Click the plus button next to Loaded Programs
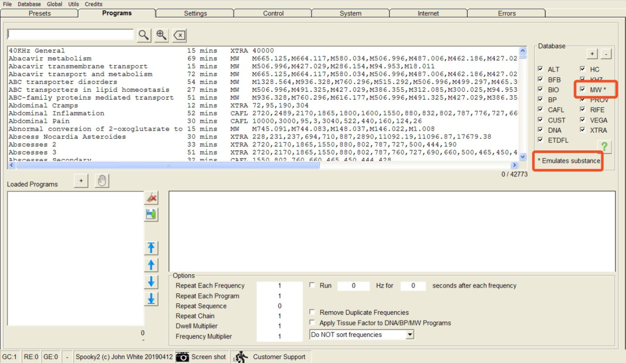This screenshot has width=626, height=363. [81, 181]
